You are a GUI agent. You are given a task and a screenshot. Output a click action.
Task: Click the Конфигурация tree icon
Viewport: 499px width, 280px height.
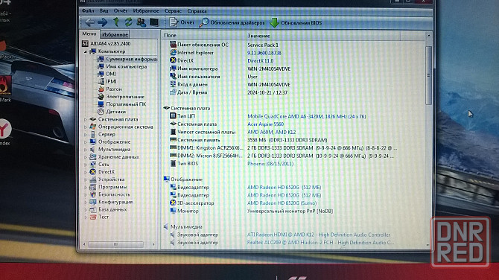(93, 202)
